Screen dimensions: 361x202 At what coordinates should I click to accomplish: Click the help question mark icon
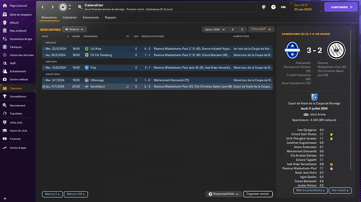273,7
